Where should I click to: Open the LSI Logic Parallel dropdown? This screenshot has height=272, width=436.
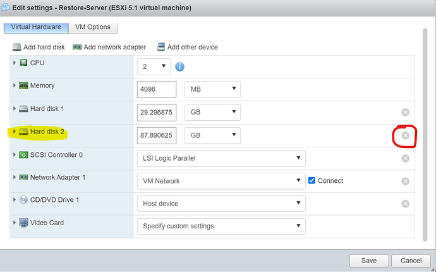[x=221, y=158]
